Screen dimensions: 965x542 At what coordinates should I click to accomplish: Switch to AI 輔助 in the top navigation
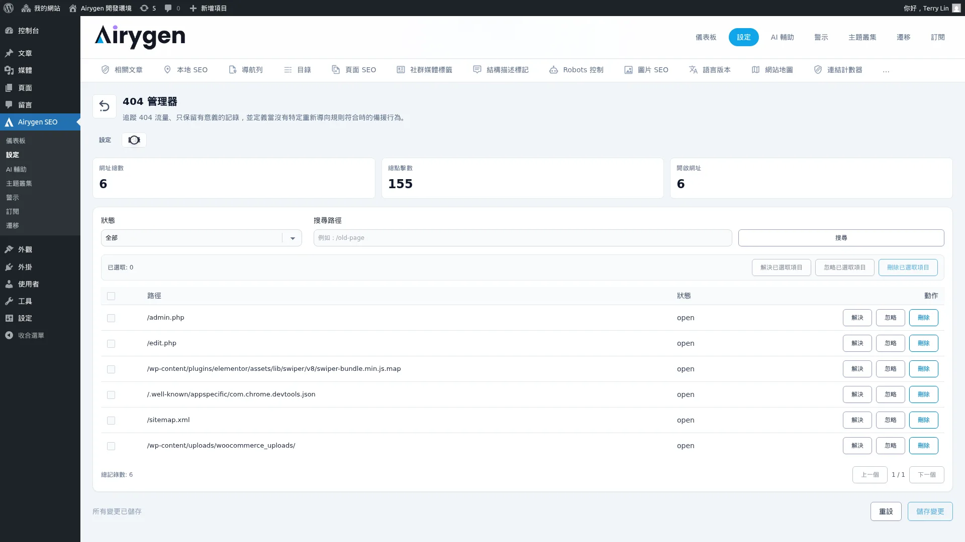(x=783, y=37)
